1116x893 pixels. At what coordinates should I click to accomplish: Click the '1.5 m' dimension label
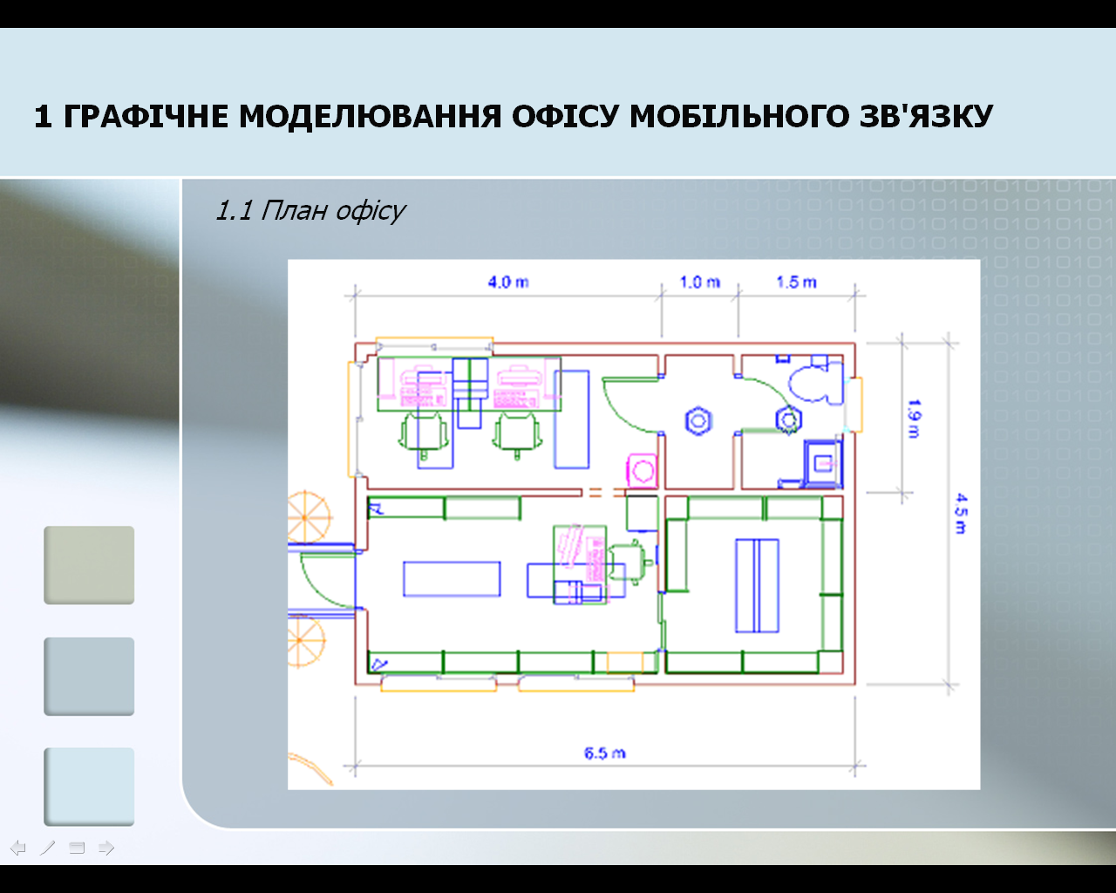[797, 282]
